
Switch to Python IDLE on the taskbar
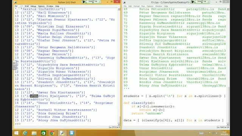(62, 133)
